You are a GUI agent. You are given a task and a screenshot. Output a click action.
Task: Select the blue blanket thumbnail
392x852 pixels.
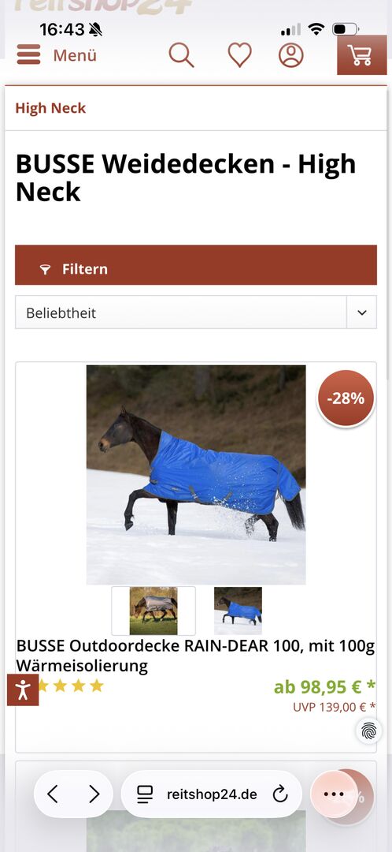238,611
